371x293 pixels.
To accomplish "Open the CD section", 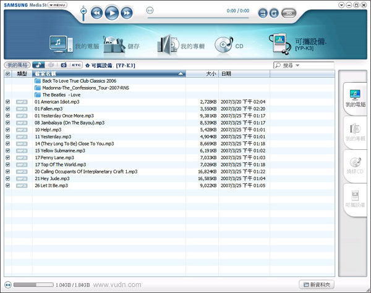I will pos(229,45).
